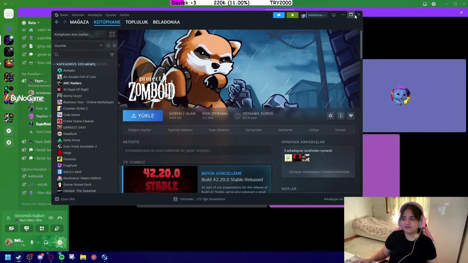The image size is (468, 263).
Task: Turn on camera in Discord voice panel
Action: pos(11,228)
